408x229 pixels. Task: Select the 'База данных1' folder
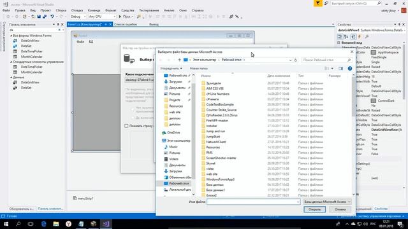[x=215, y=190]
